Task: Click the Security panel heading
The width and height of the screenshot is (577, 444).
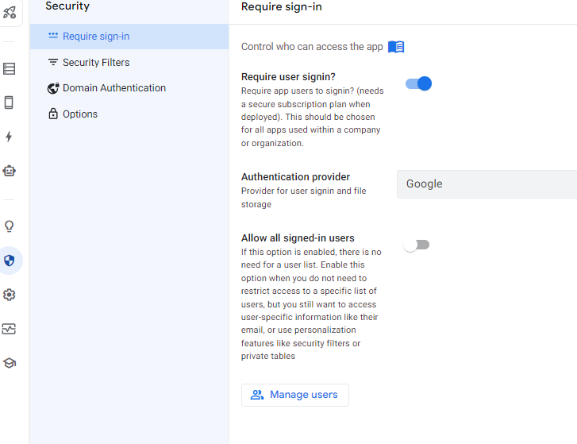Action: pyautogui.click(x=67, y=6)
